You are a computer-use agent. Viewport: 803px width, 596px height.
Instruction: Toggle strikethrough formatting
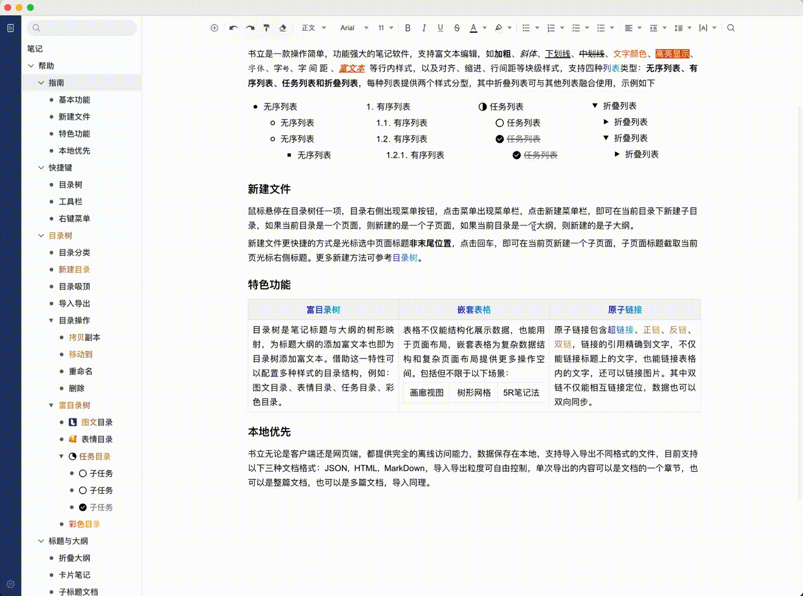click(x=457, y=28)
